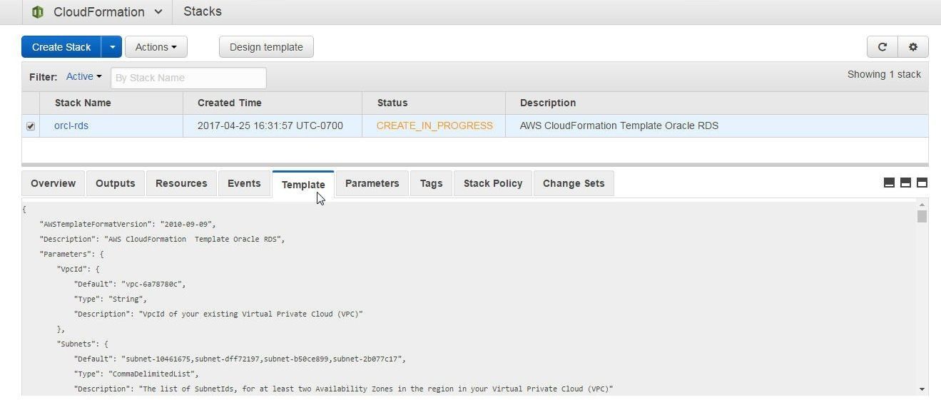Open the Create Stack split-button arrow
The width and height of the screenshot is (941, 400).
point(112,47)
